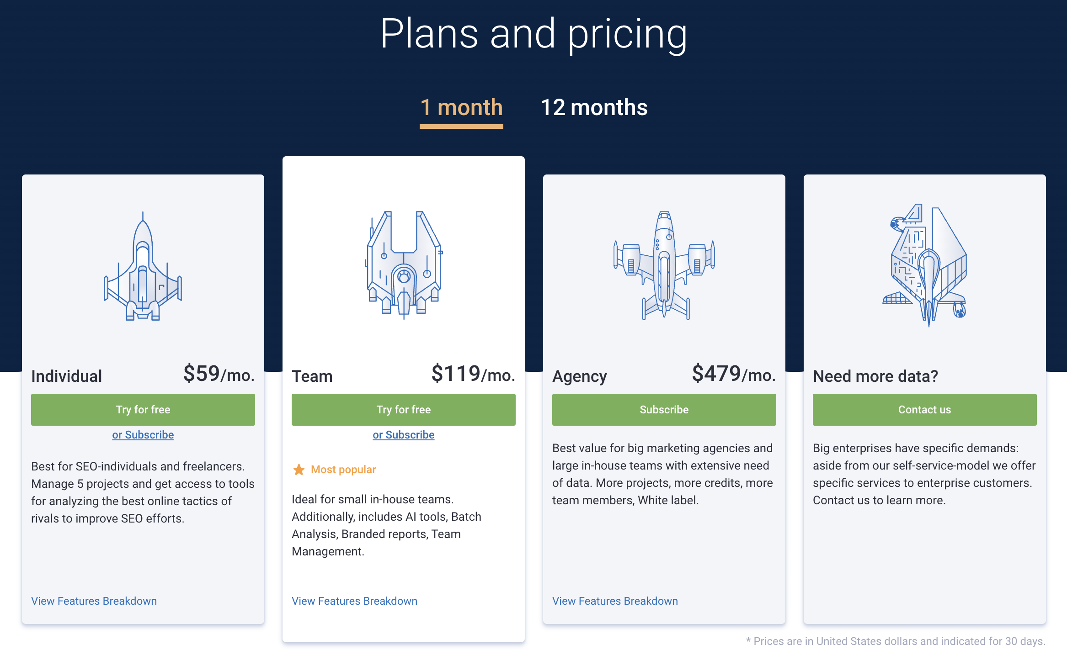
Task: Click the Most popular star icon
Action: (299, 470)
